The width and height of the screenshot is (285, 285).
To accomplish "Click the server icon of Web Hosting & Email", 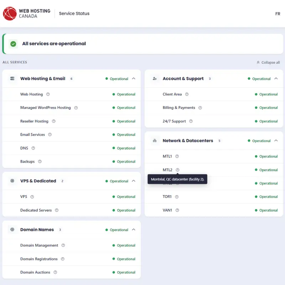I will pos(12,78).
